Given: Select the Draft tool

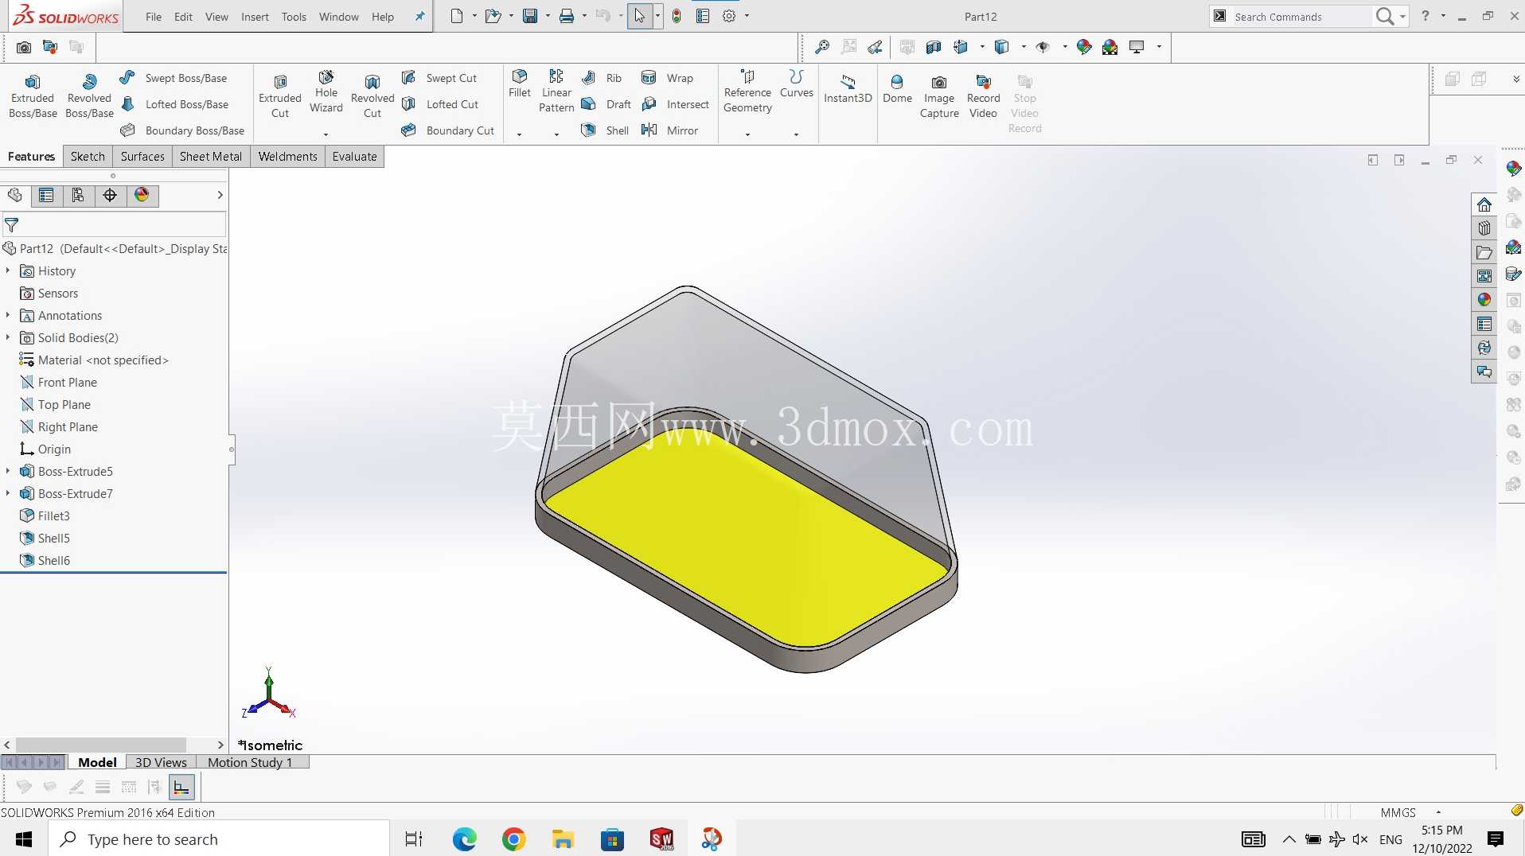Looking at the screenshot, I should (606, 104).
